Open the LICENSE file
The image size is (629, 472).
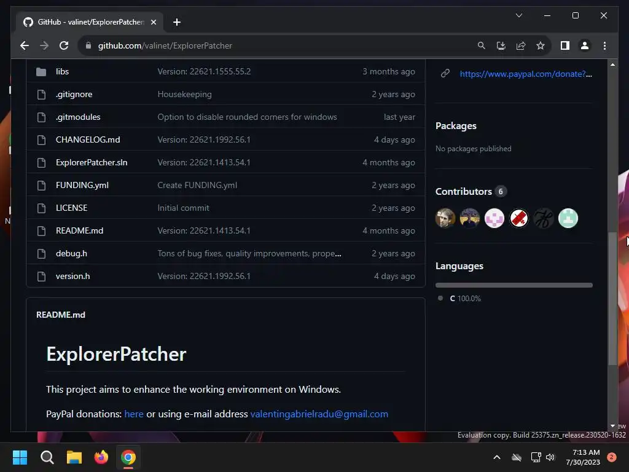(71, 208)
